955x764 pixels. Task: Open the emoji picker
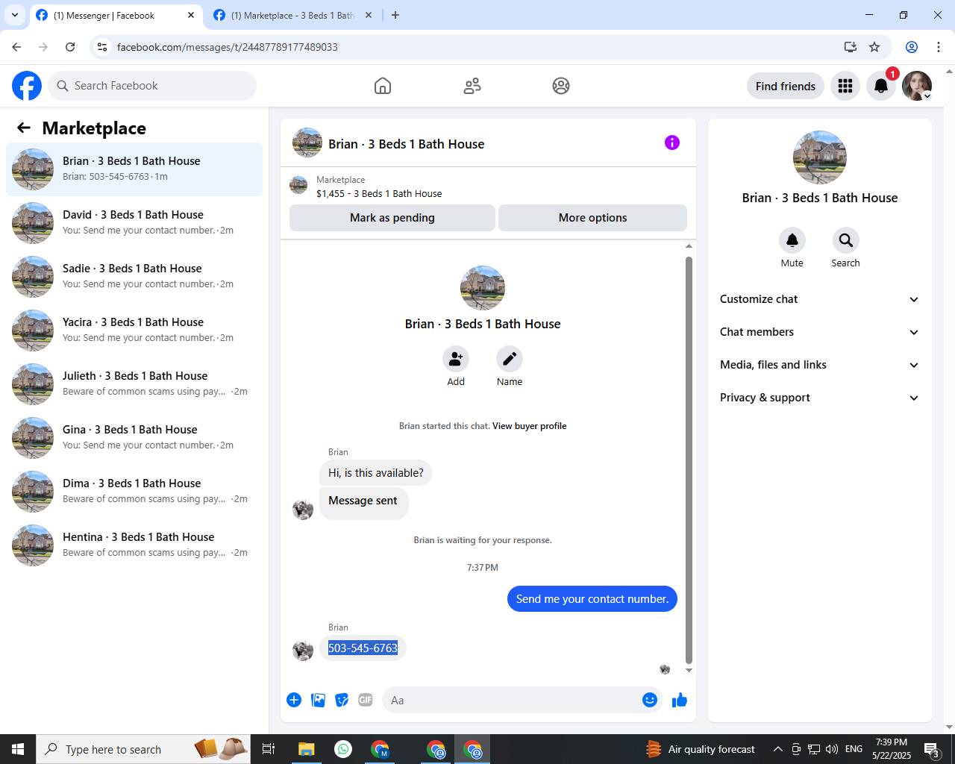tap(650, 700)
